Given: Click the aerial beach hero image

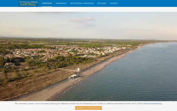Looking at the screenshot, I should (x=88, y=57).
